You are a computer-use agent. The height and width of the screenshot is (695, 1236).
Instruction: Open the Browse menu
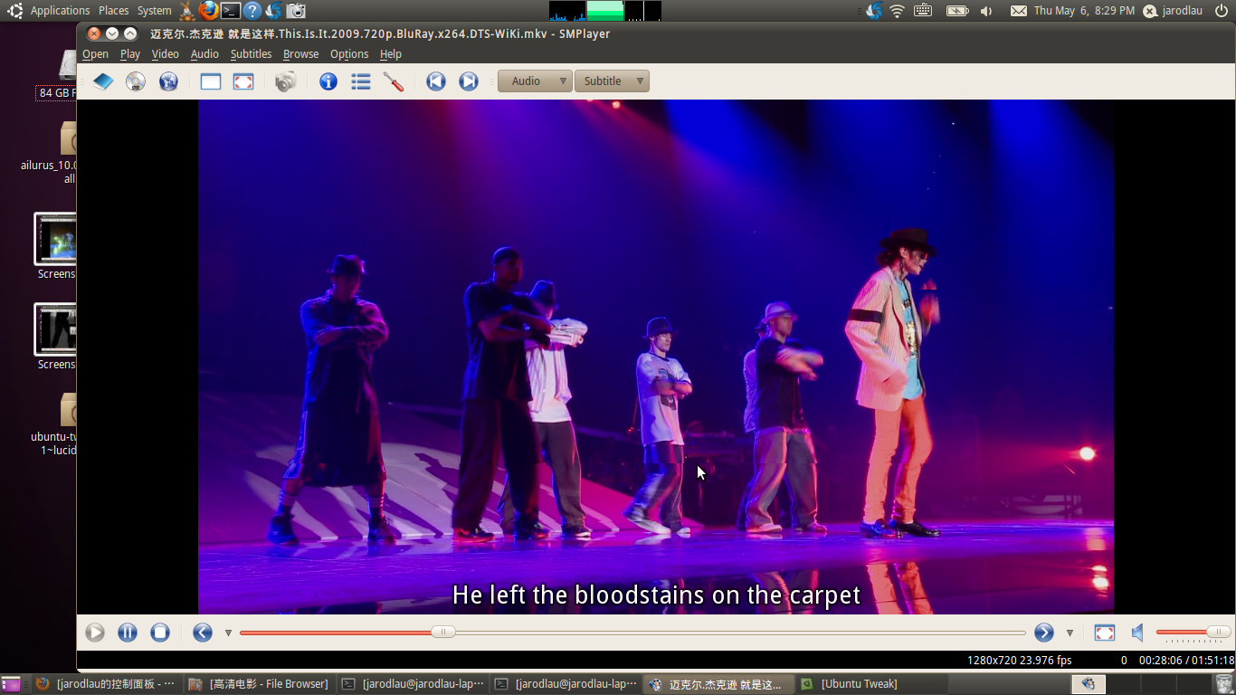301,54
